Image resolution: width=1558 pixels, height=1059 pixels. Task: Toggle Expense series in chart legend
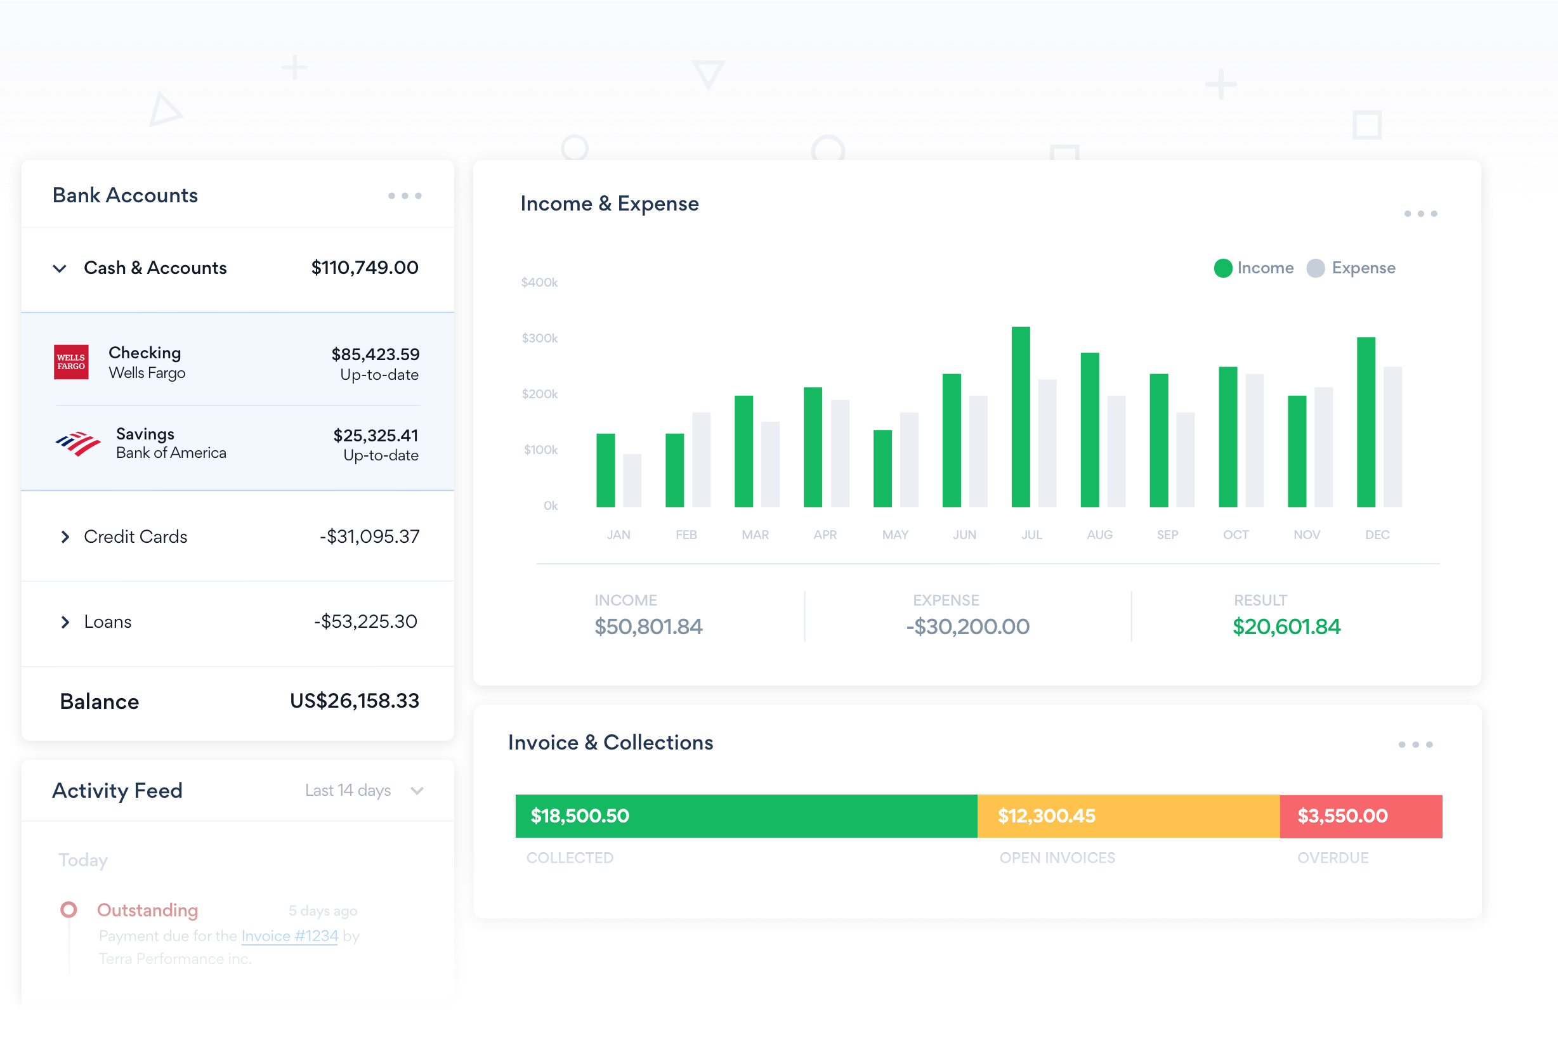1351,268
